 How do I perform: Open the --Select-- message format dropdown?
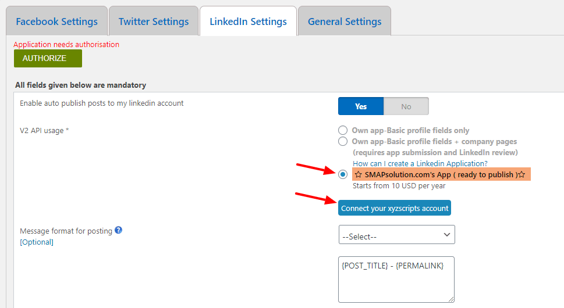(397, 234)
